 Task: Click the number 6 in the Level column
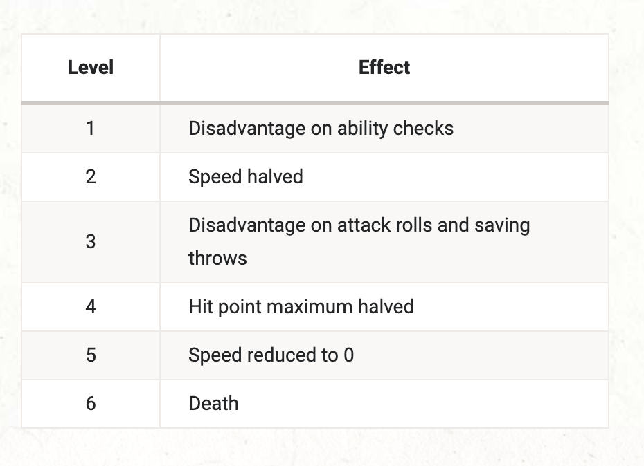(x=91, y=404)
